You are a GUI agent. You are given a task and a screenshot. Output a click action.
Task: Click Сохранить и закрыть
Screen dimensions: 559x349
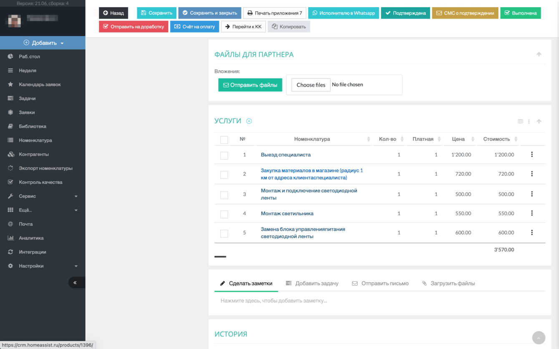(x=210, y=13)
